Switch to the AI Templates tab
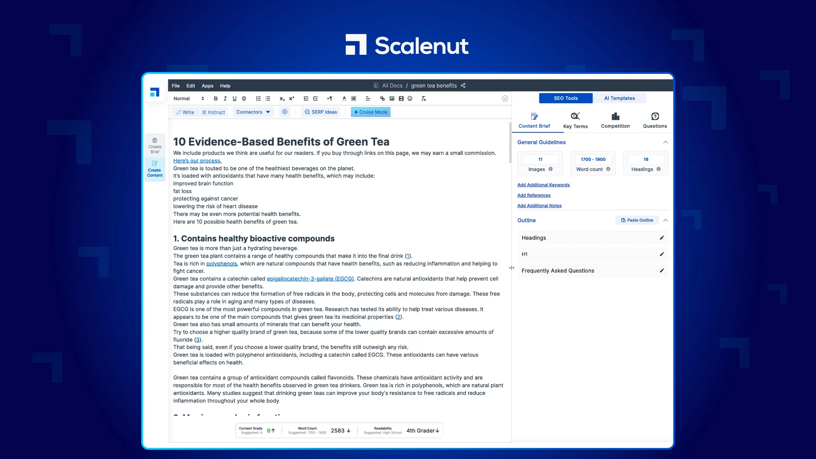This screenshot has height=459, width=816. (619, 98)
